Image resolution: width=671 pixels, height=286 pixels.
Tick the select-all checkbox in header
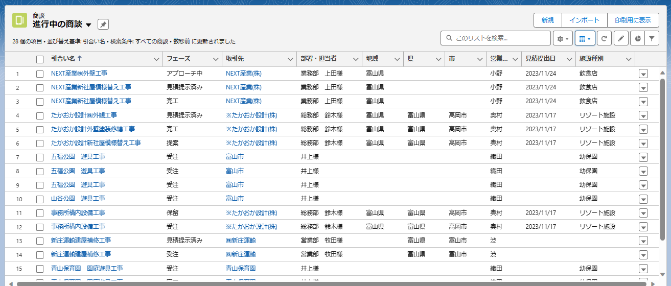click(x=40, y=59)
